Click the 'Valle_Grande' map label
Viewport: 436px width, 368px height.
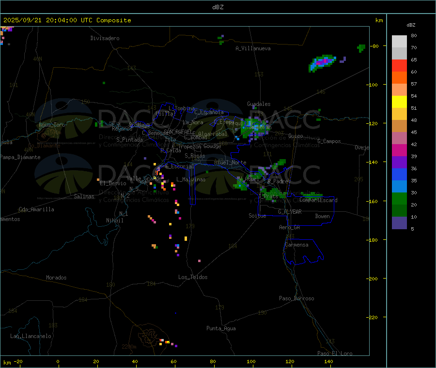[x=144, y=178]
